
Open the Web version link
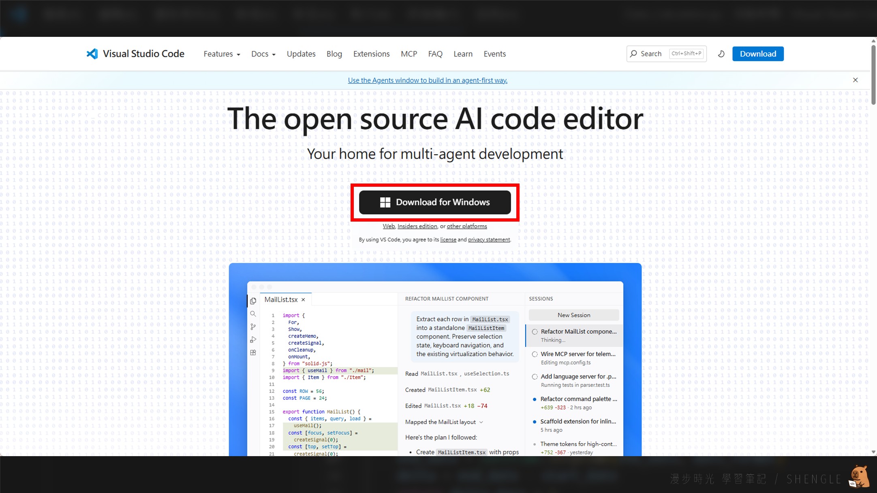(389, 226)
